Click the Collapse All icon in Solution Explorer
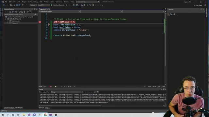Image resolution: width=209 pixels, height=117 pixels. tap(22, 12)
